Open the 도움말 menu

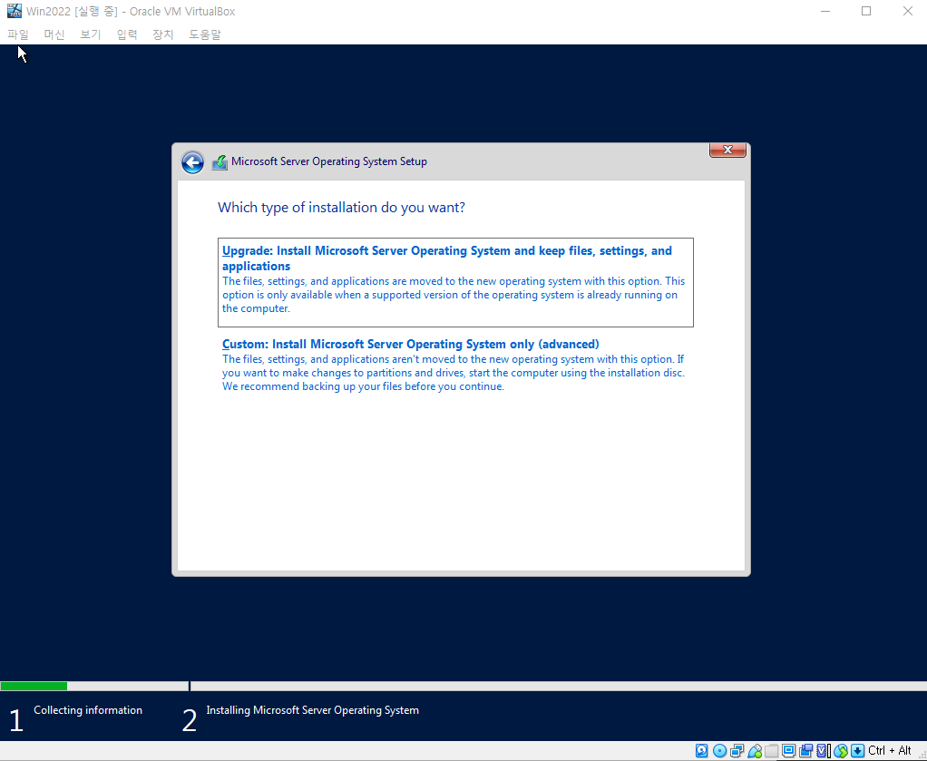(x=205, y=34)
